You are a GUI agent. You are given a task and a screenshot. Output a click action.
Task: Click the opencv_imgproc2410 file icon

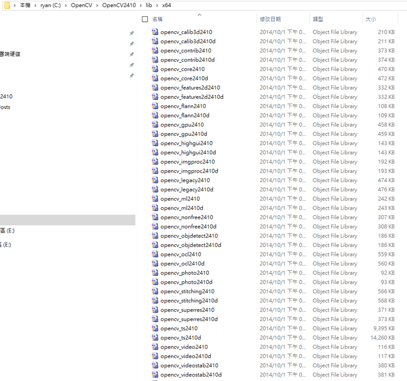tap(155, 162)
